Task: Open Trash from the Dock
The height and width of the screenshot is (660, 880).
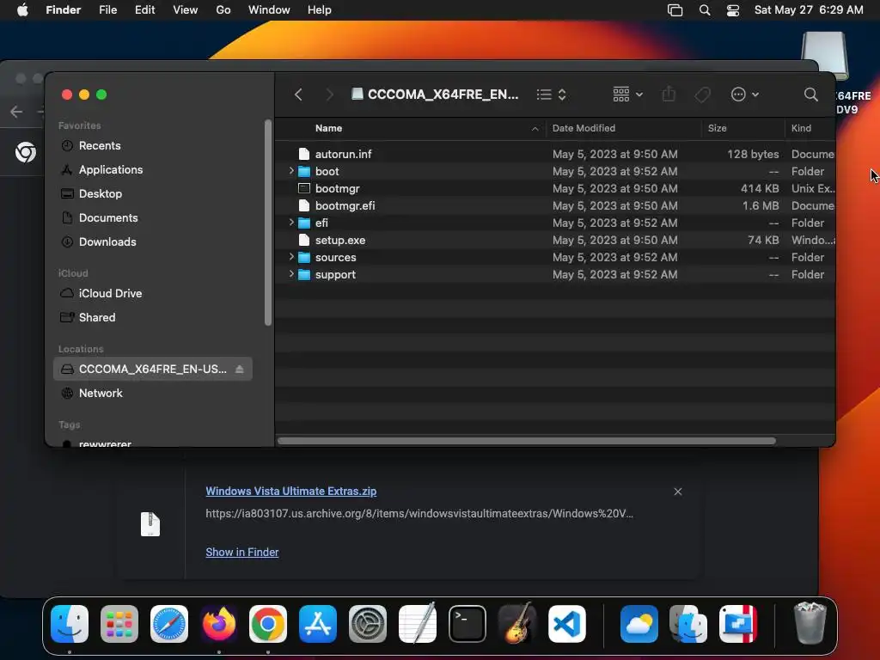Action: [810, 622]
